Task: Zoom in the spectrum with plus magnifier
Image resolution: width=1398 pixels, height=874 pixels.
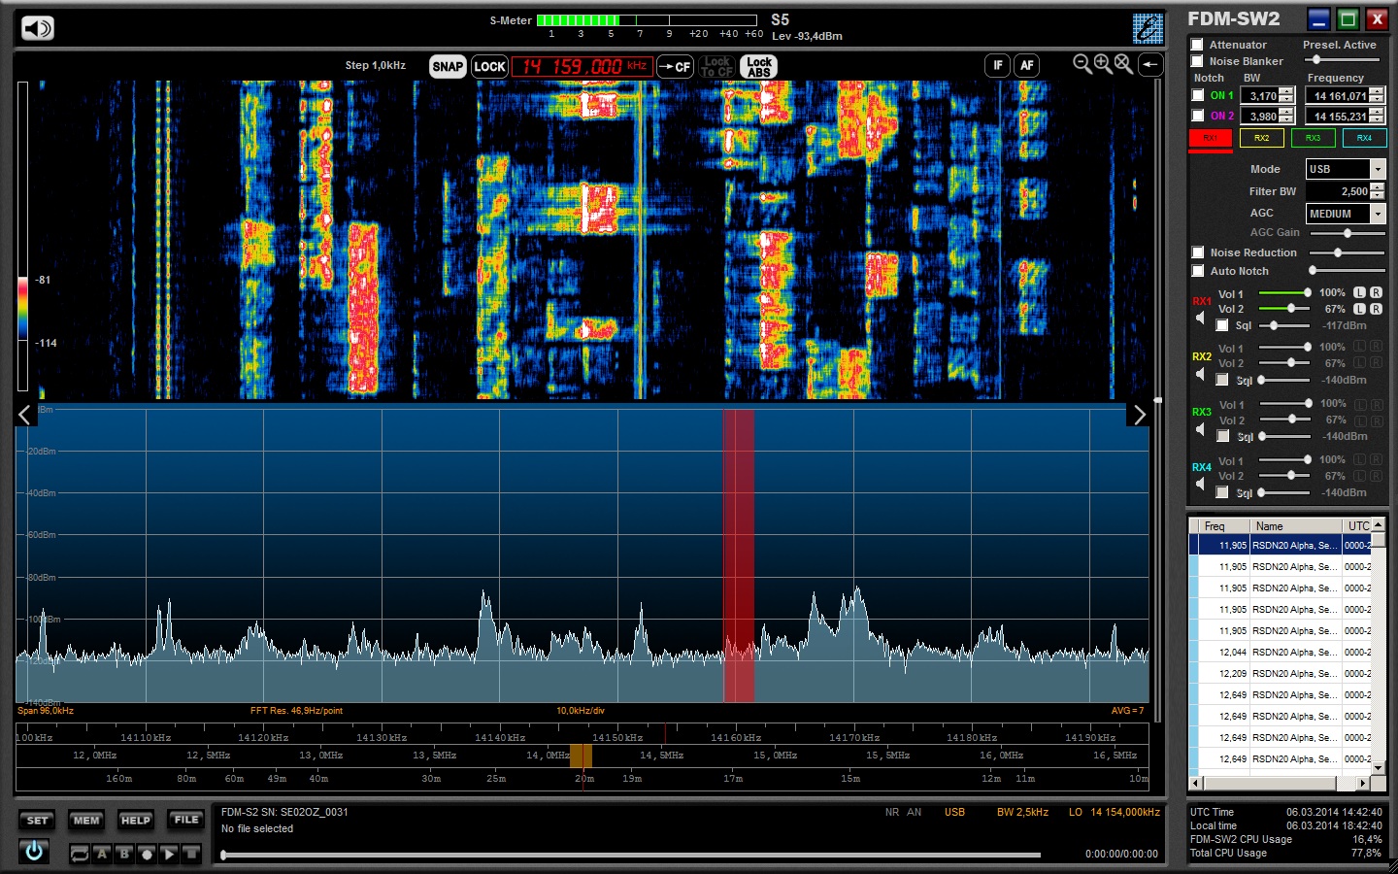Action: coord(1103,64)
